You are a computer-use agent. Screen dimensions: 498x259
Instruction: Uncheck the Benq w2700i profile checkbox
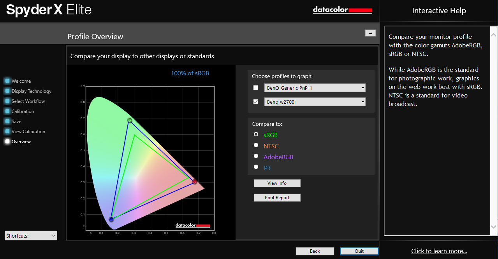pos(256,102)
